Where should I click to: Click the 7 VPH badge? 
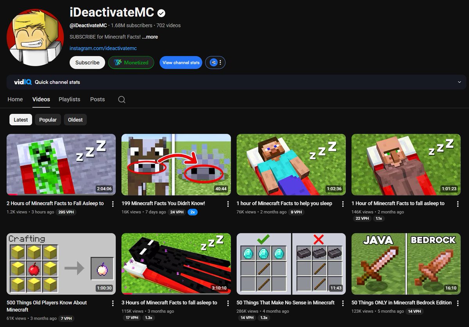(66, 318)
